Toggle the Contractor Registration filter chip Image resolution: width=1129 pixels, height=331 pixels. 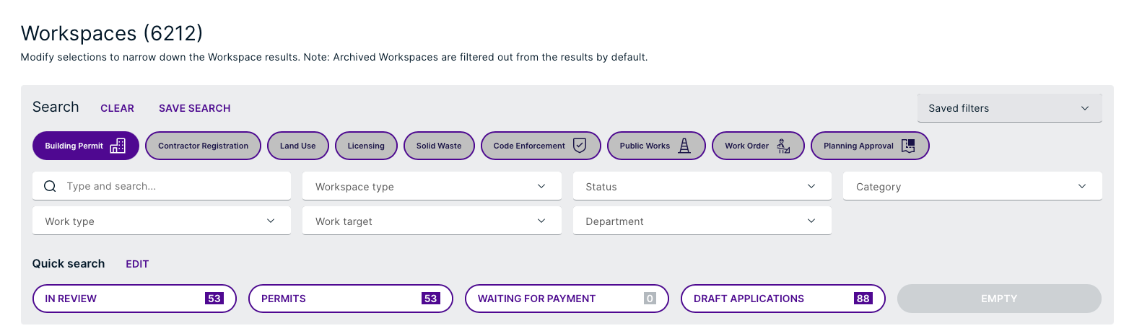203,146
